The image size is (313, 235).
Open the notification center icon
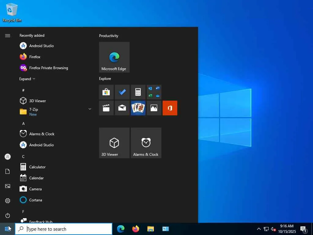coord(304,229)
